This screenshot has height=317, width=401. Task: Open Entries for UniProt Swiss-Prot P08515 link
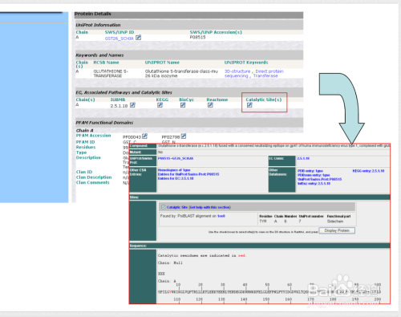coord(188,174)
